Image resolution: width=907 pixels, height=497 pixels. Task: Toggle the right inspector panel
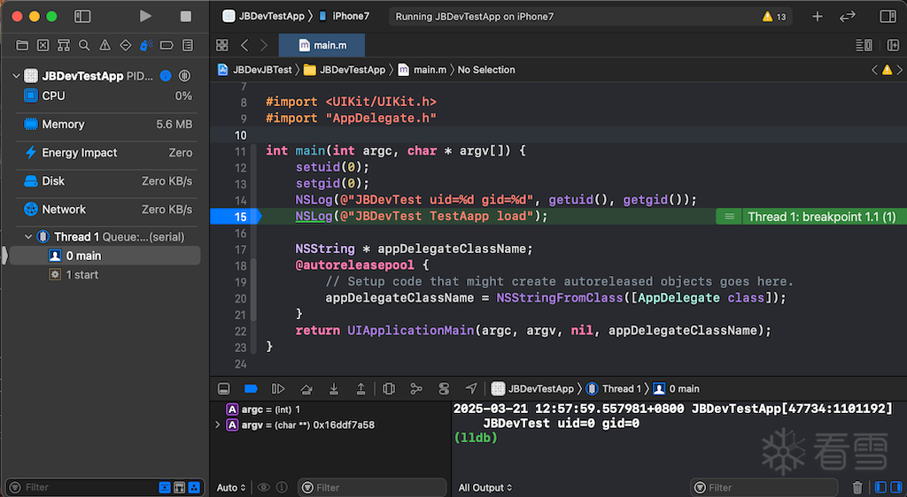coord(887,17)
